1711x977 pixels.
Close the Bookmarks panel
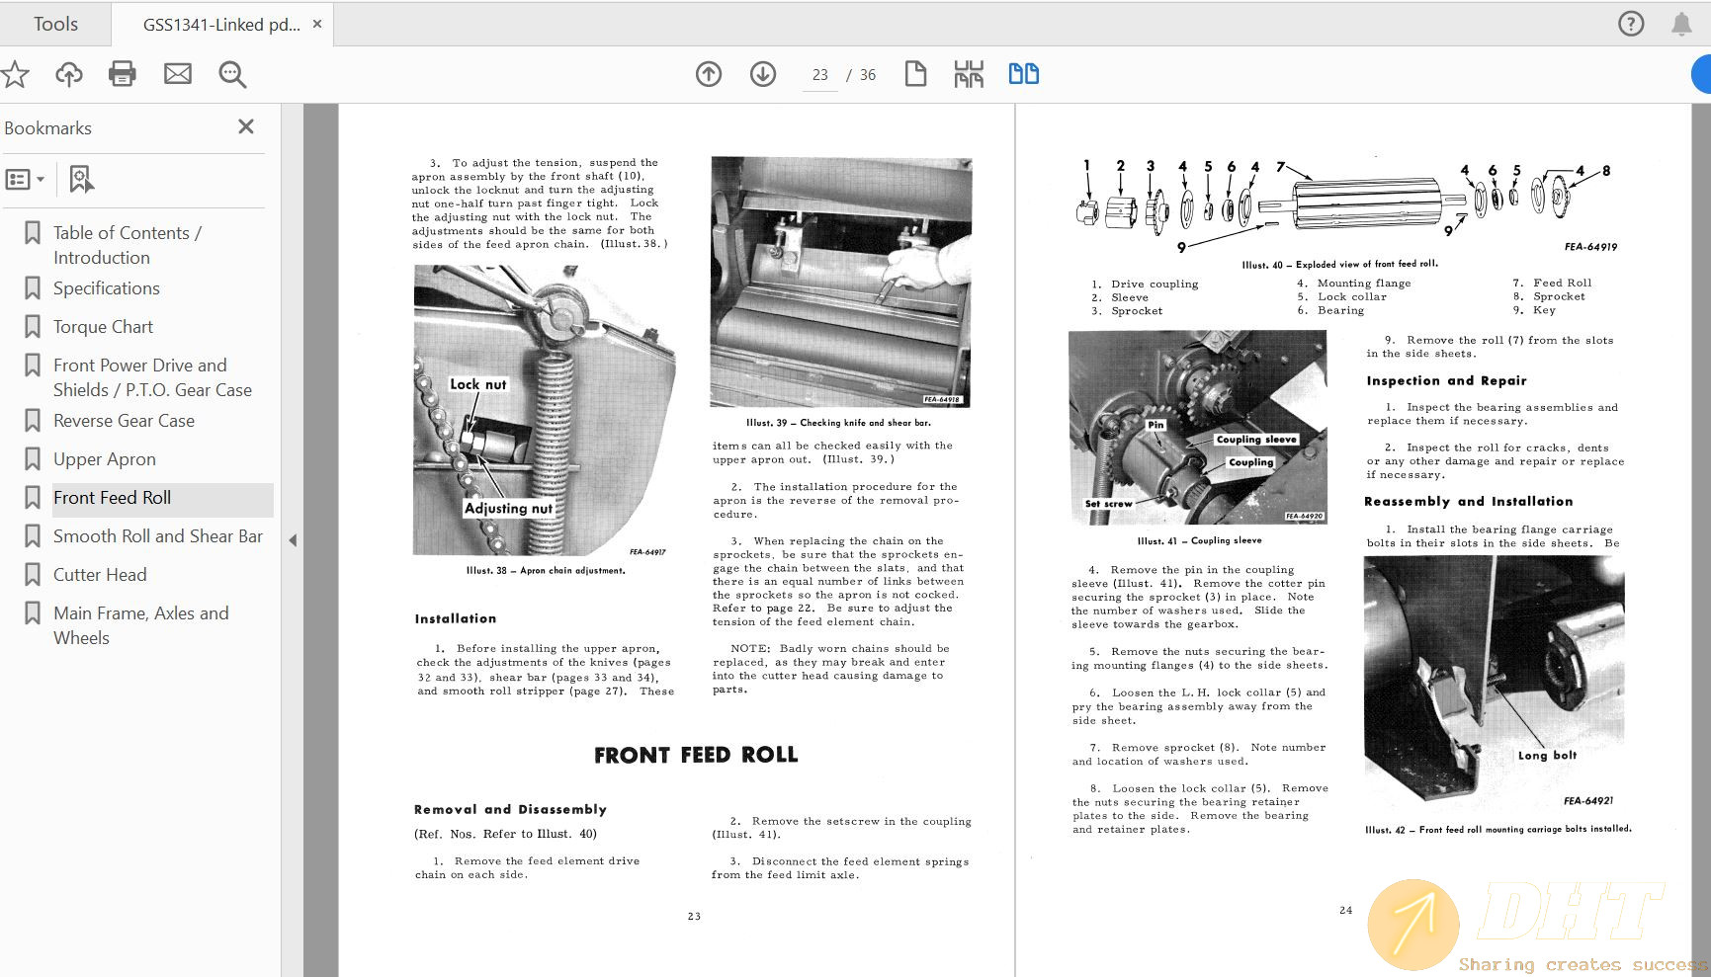tap(246, 126)
